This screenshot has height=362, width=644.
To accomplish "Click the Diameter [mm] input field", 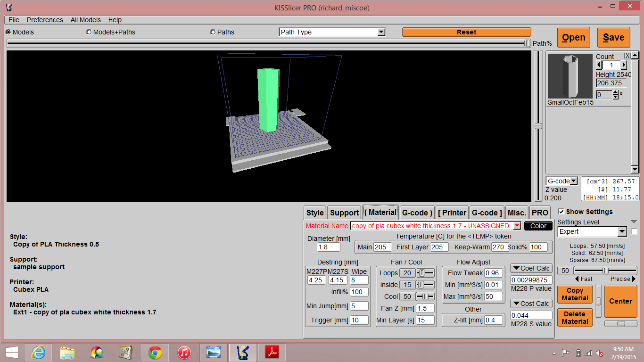I will tap(329, 247).
